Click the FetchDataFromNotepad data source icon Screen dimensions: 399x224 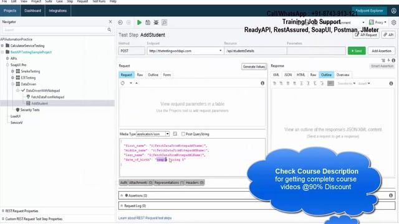pyautogui.click(x=28, y=97)
